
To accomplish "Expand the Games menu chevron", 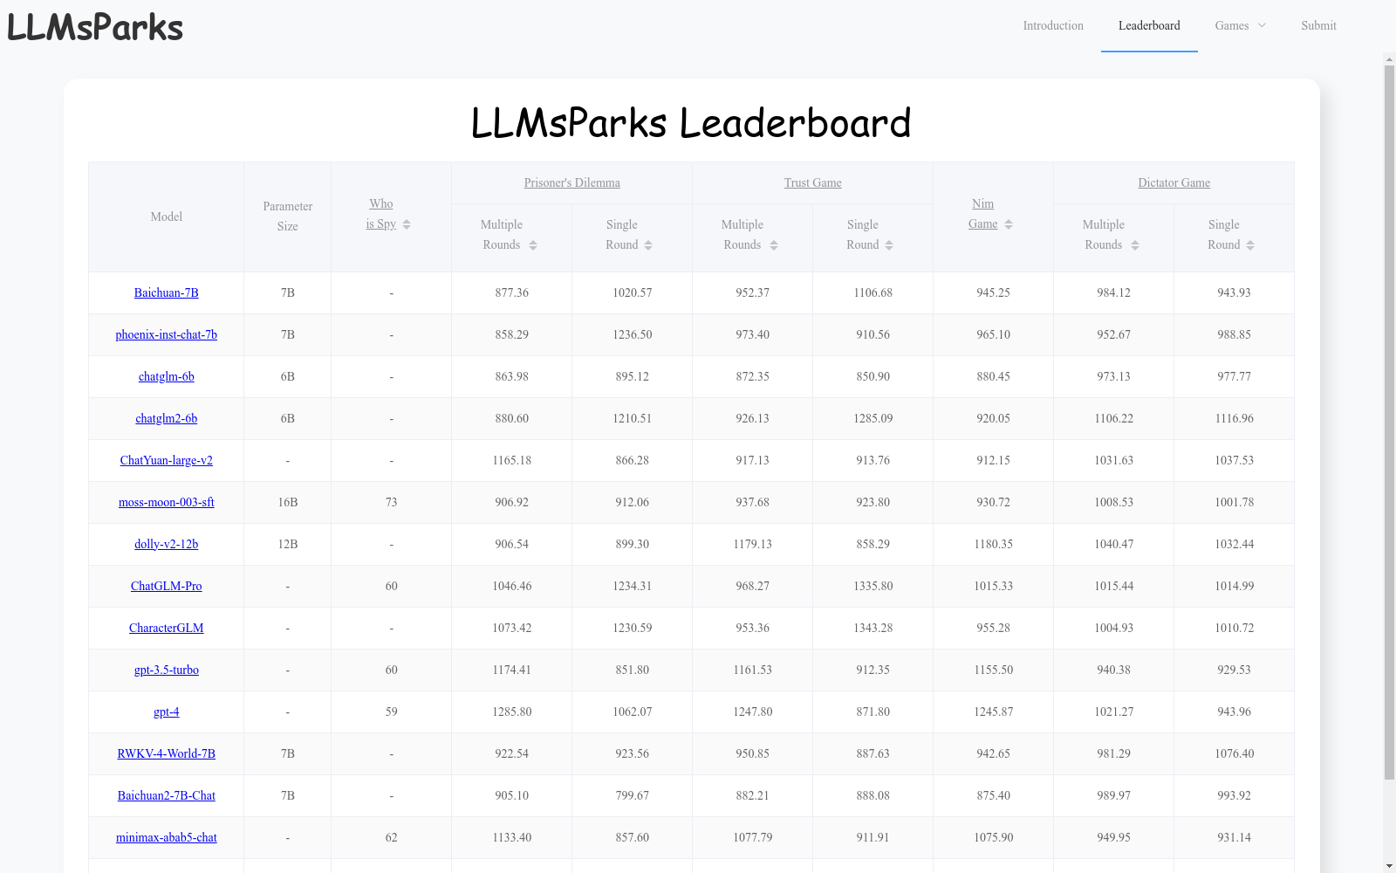I will pos(1262,25).
